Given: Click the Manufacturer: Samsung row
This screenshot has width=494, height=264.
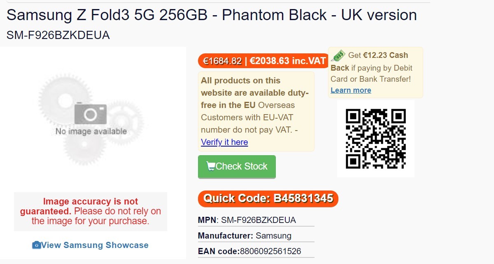Looking at the screenshot, I should (x=245, y=236).
